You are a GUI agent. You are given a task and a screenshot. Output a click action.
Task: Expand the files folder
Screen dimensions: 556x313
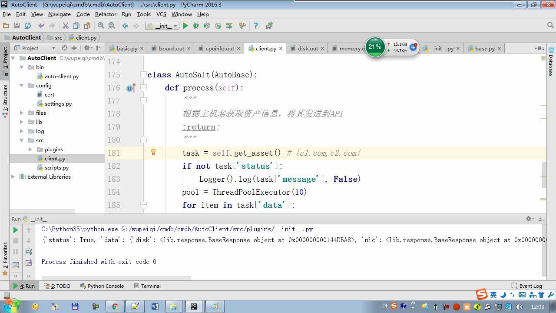click(22, 113)
